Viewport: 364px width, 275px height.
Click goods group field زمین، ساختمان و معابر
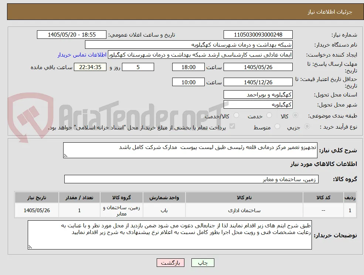[191, 179]
